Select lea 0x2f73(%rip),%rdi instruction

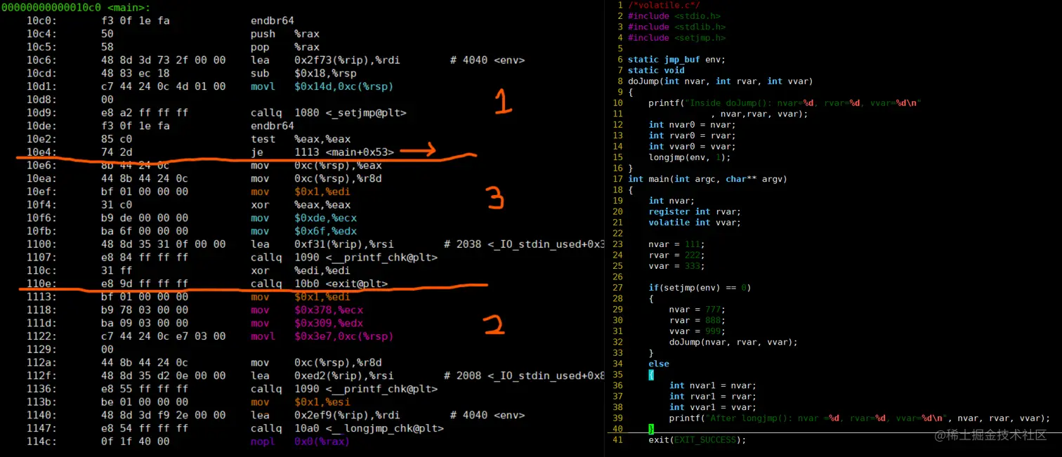[x=325, y=60]
